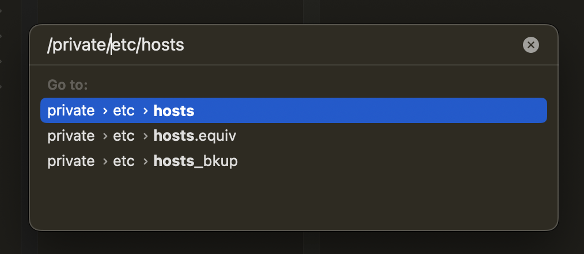This screenshot has width=584, height=254.
Task: Click "private" in the hosts_bkup row
Action: [x=71, y=161]
